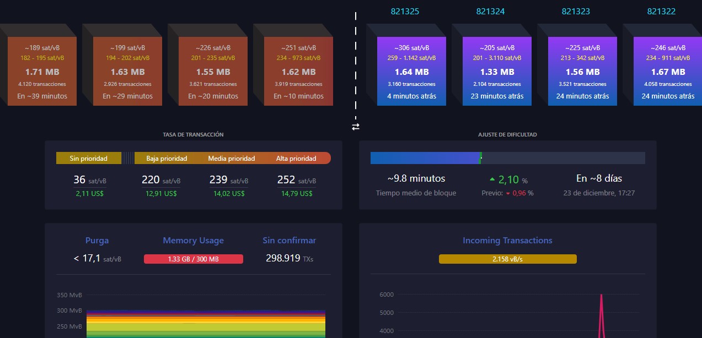Click the swap arrows icon below the dashed divider
Screen dimensions: 702x338
(356, 127)
